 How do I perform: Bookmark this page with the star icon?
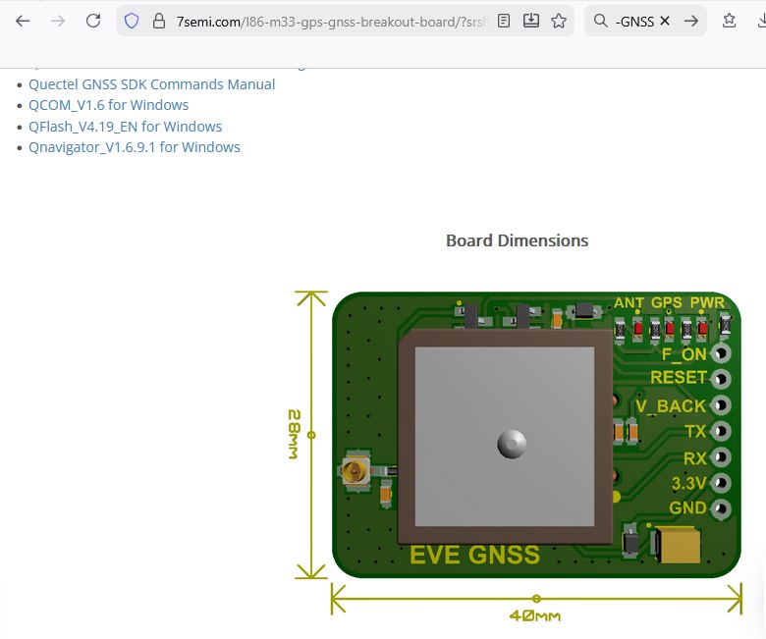click(x=559, y=21)
